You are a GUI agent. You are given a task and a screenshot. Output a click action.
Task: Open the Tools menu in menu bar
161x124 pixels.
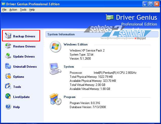pyautogui.click(x=23, y=10)
